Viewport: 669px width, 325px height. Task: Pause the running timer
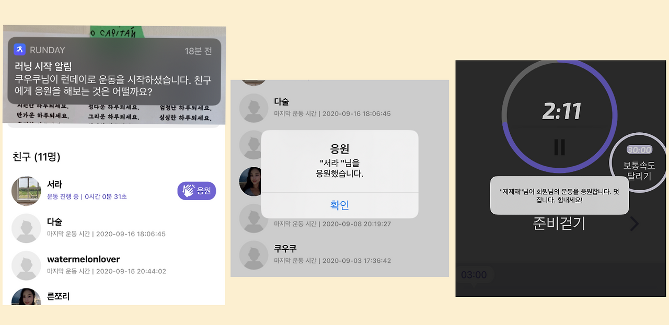pyautogui.click(x=559, y=147)
